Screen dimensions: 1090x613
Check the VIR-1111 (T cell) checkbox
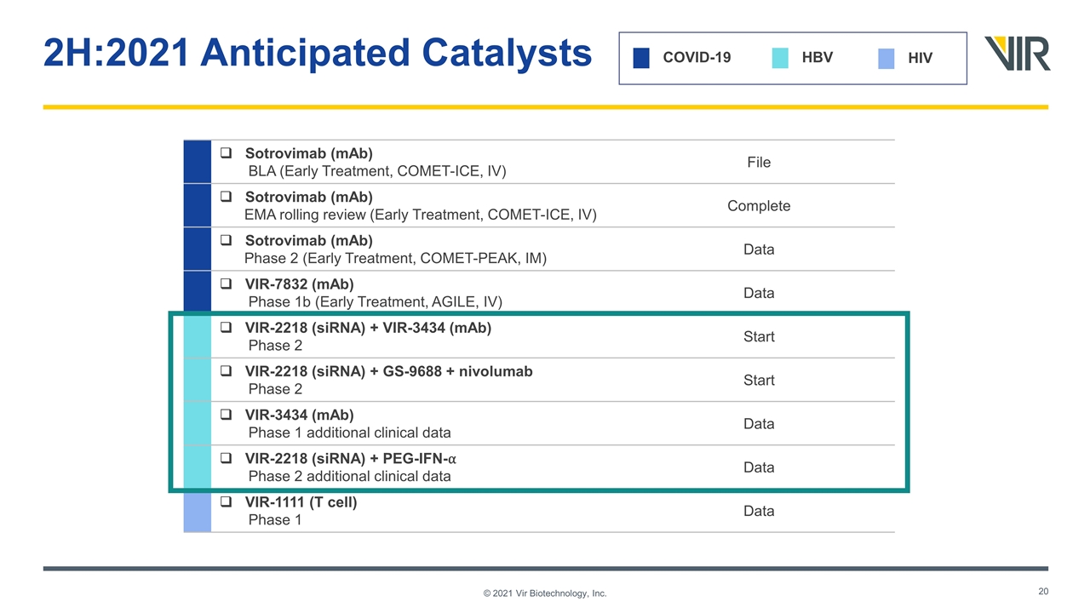tap(227, 502)
